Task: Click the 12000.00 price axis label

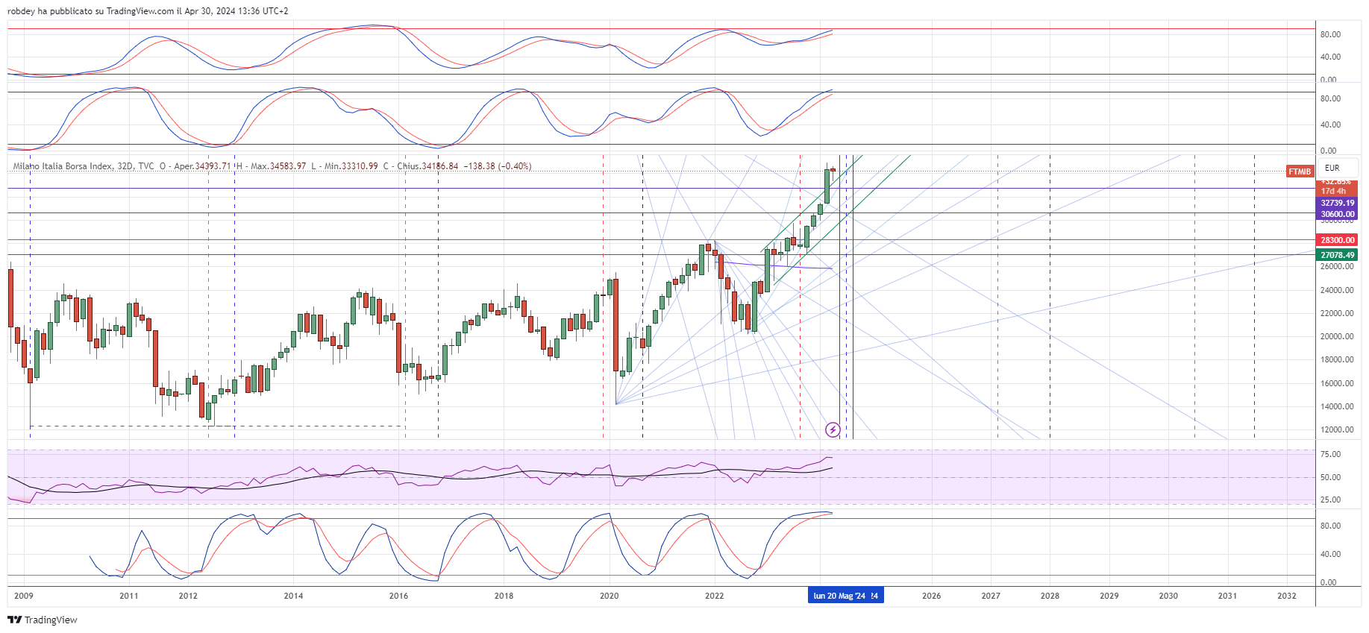Action: [x=1337, y=429]
